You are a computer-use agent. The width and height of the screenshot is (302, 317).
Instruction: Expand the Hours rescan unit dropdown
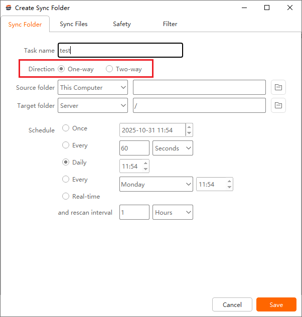coord(173,212)
